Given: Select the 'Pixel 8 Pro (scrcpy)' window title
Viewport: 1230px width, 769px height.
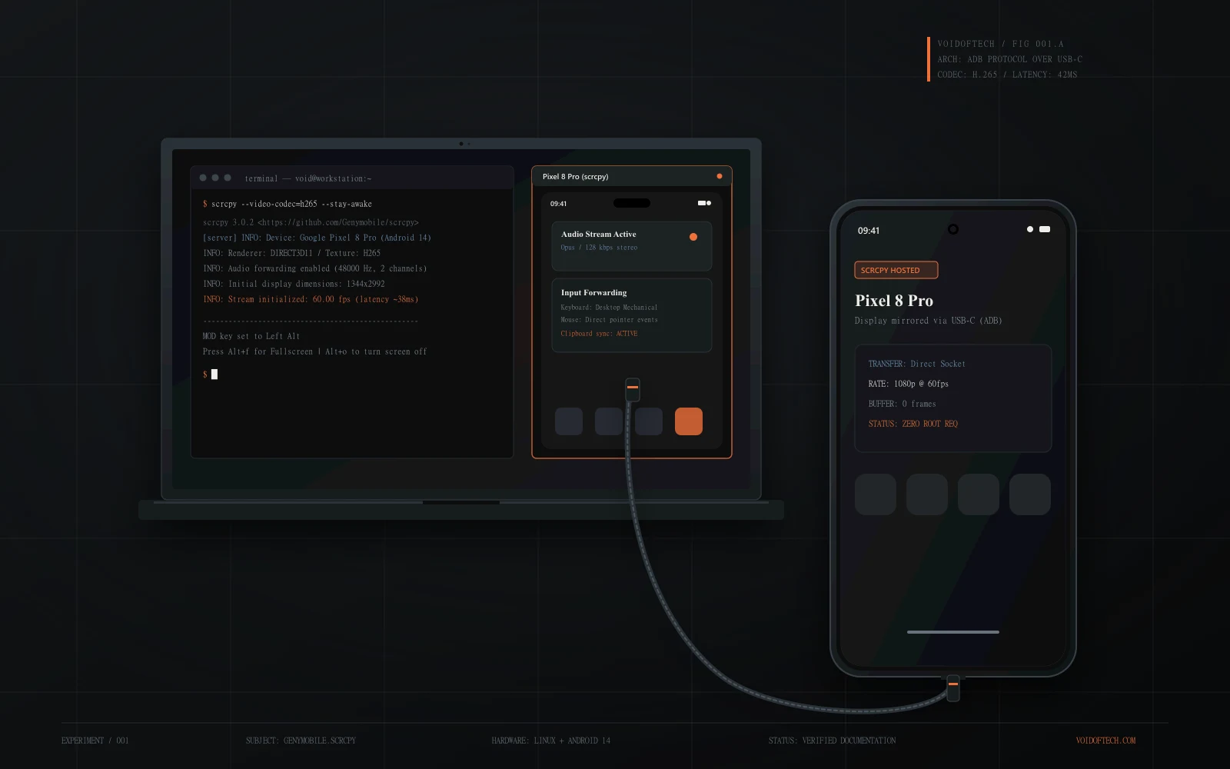Looking at the screenshot, I should pyautogui.click(x=576, y=177).
